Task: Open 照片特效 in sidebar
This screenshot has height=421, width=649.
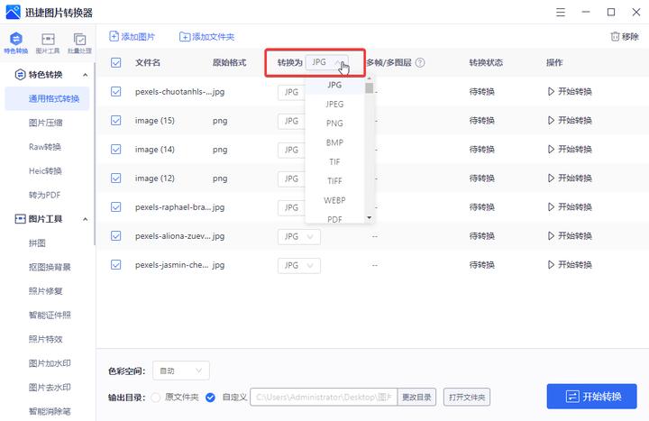Action: click(x=46, y=339)
